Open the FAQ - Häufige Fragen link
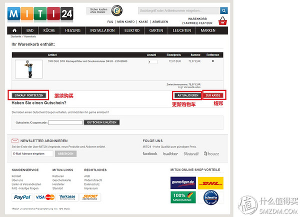Image resolution: width=300 pixels, height=217 pixels. 25,188
